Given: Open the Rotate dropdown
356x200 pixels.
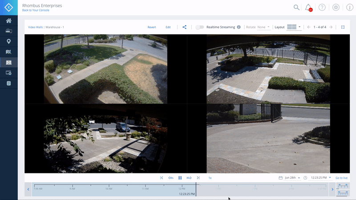Looking at the screenshot, I should 263,27.
